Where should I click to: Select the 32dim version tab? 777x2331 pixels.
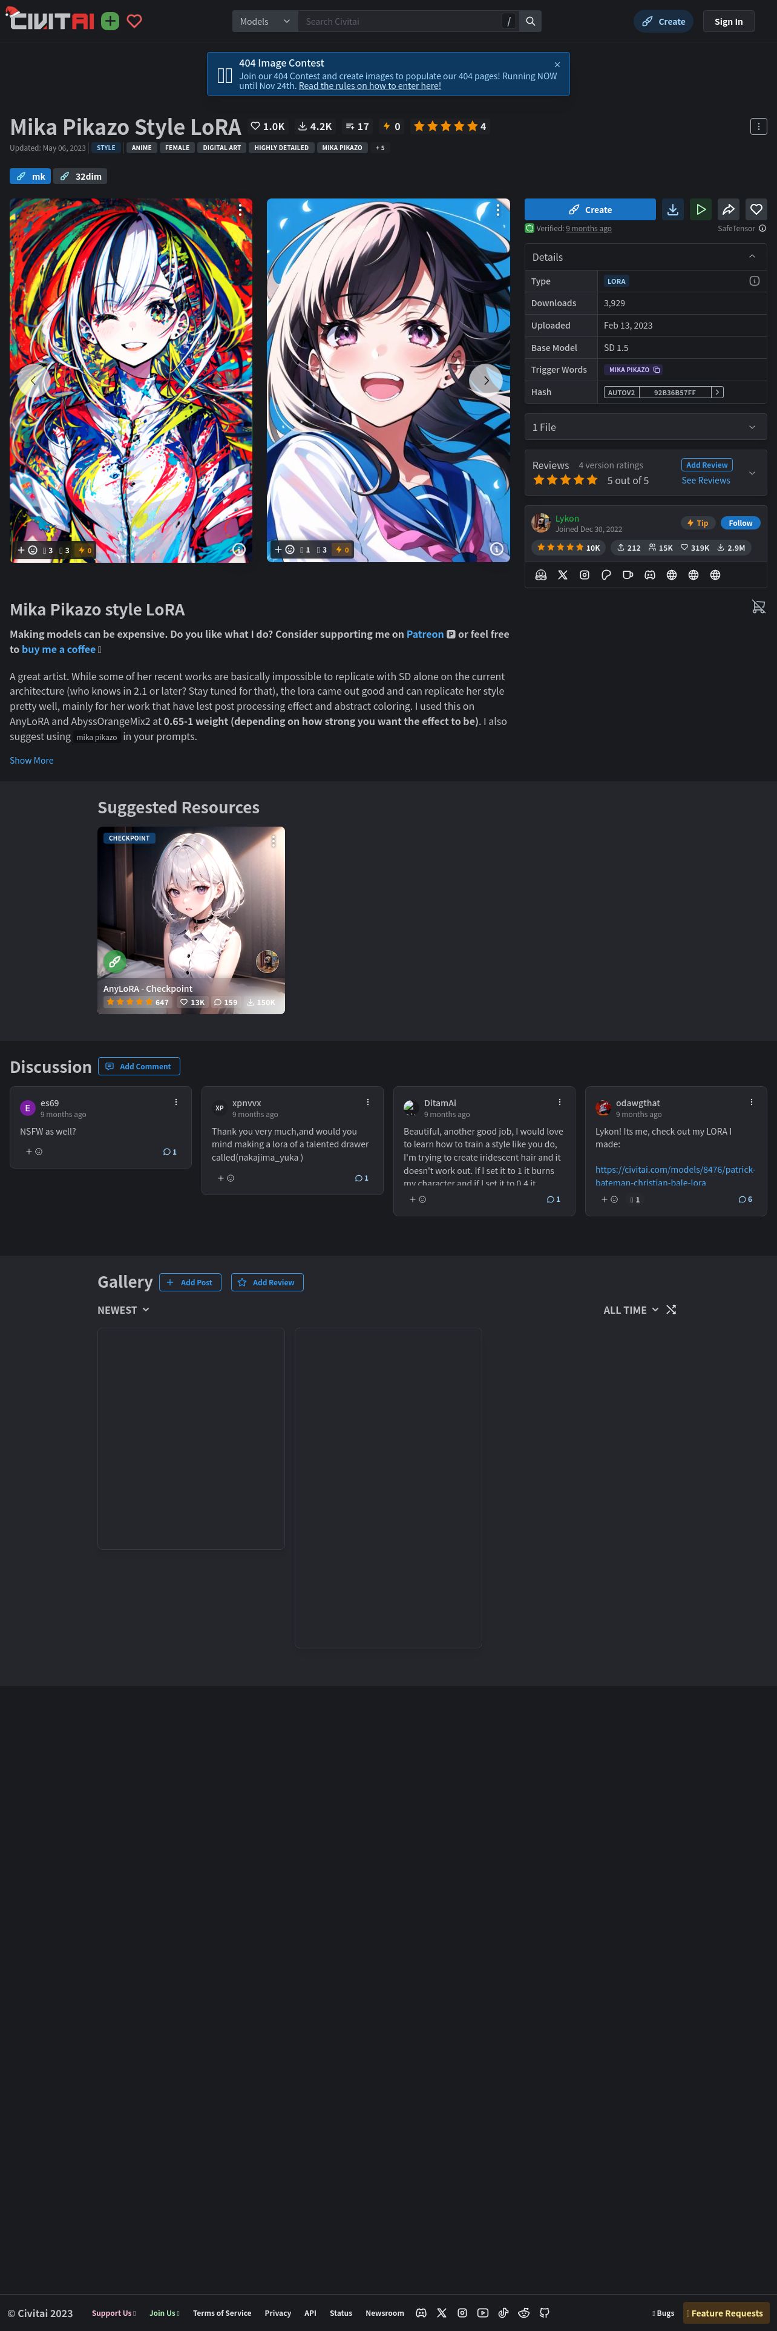coord(80,177)
